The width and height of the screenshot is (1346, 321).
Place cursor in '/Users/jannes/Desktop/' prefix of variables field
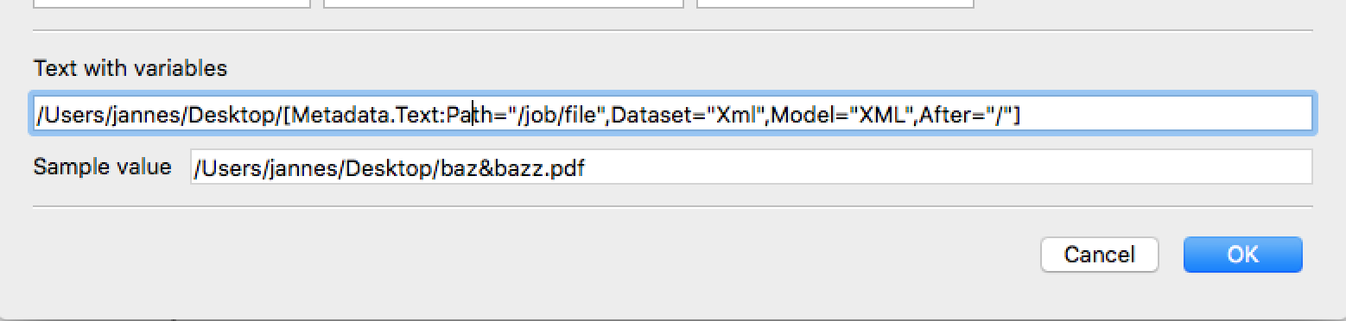(159, 114)
